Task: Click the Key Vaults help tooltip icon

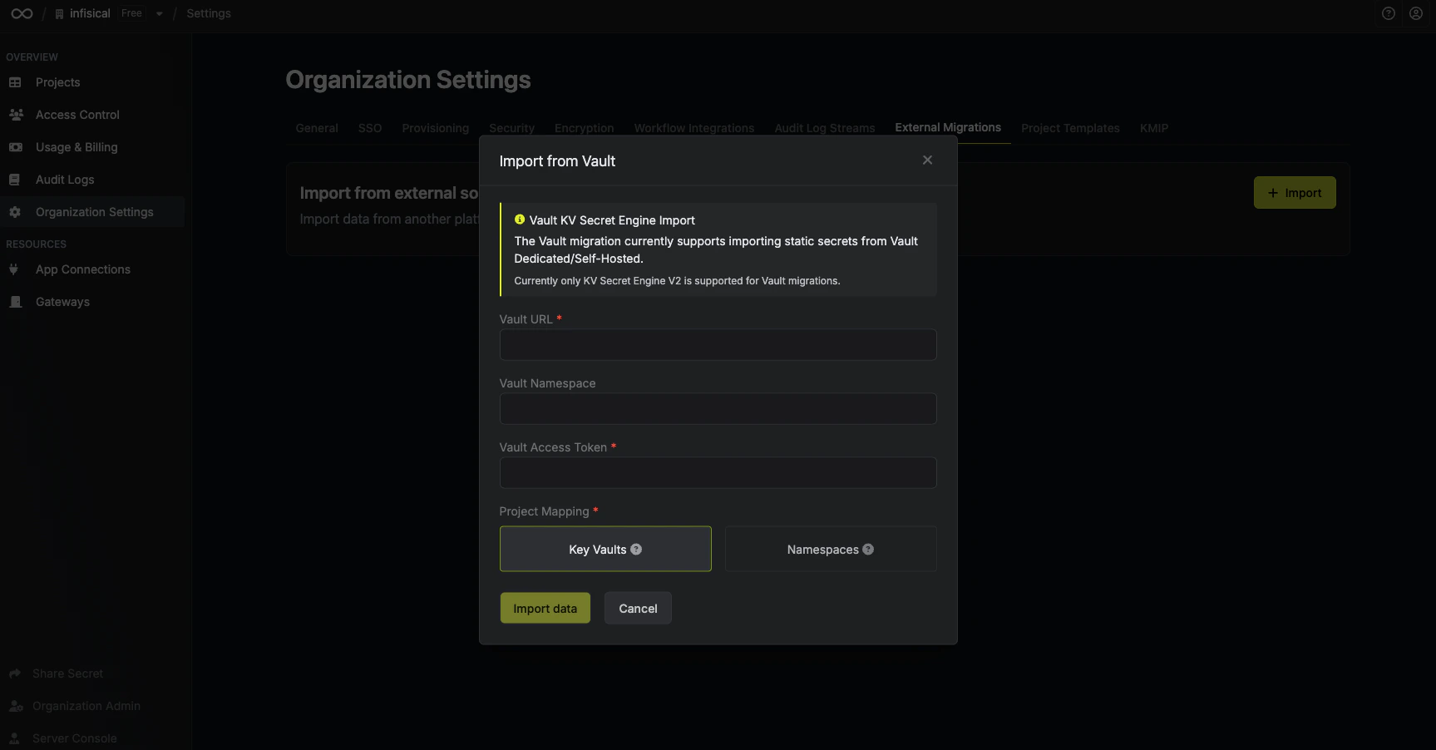Action: [636, 550]
